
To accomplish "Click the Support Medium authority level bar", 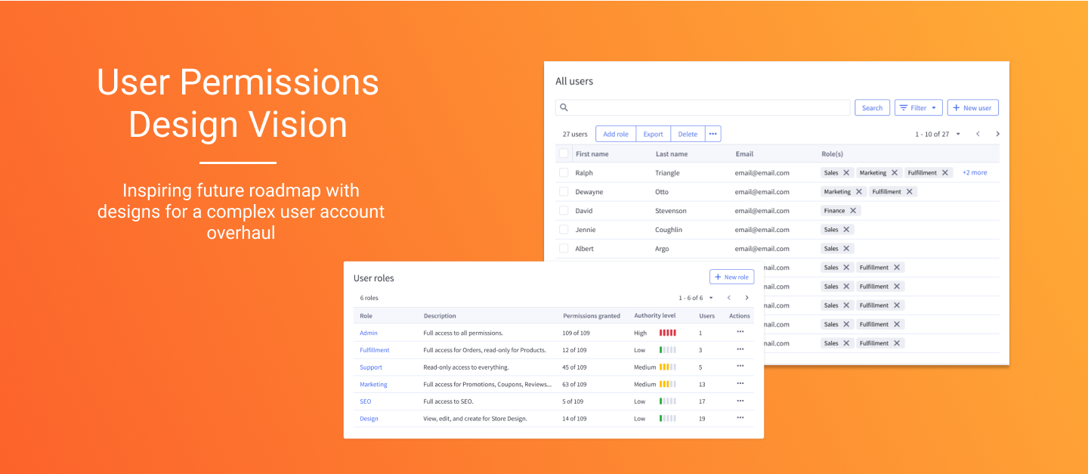I will pos(668,367).
